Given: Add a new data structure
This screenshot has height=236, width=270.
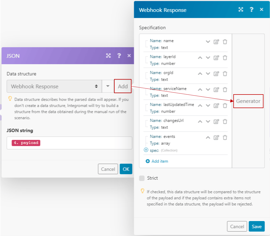Looking at the screenshot, I should (x=123, y=86).
